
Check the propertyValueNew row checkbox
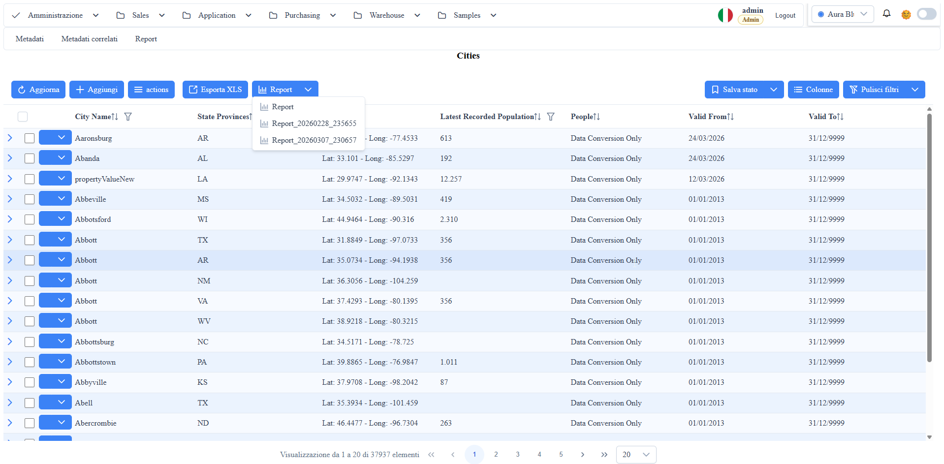click(x=30, y=179)
